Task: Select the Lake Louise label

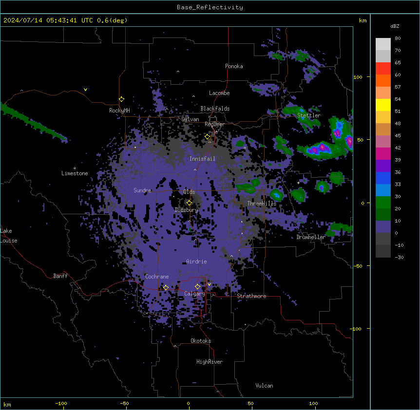Action: coord(9,236)
